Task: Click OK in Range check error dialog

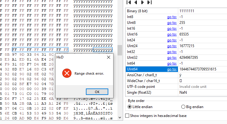Action: 97,92
